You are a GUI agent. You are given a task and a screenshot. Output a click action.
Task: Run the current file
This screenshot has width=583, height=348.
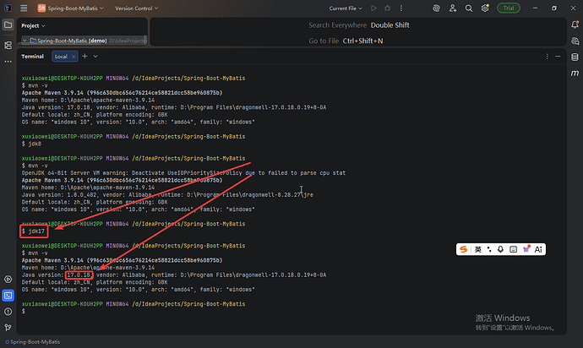tap(373, 8)
